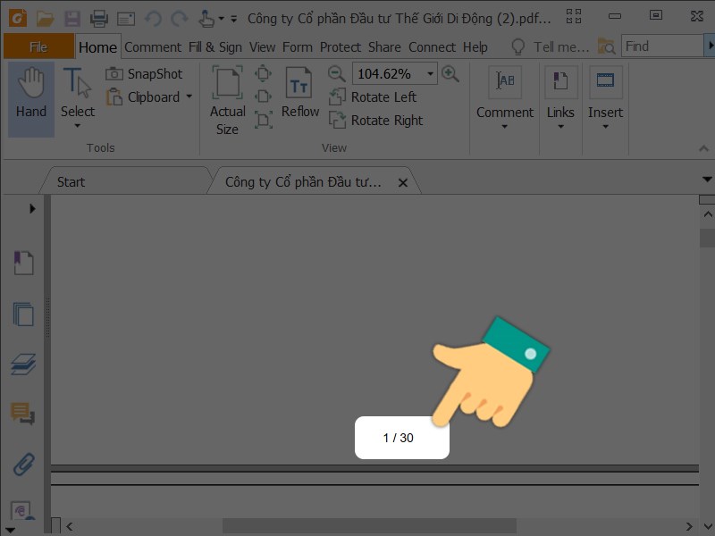Open the Share ribbon tab
Screen dimensions: 715x536
(x=384, y=47)
